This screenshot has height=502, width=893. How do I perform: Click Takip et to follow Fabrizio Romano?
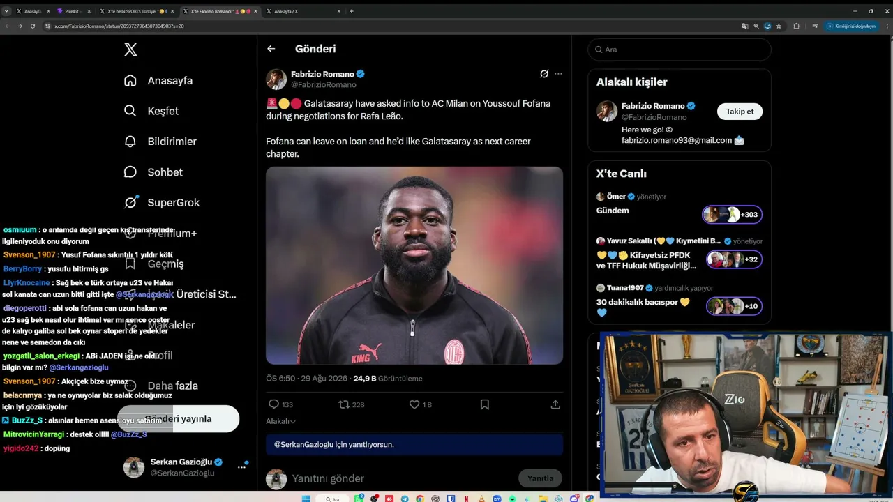point(740,112)
